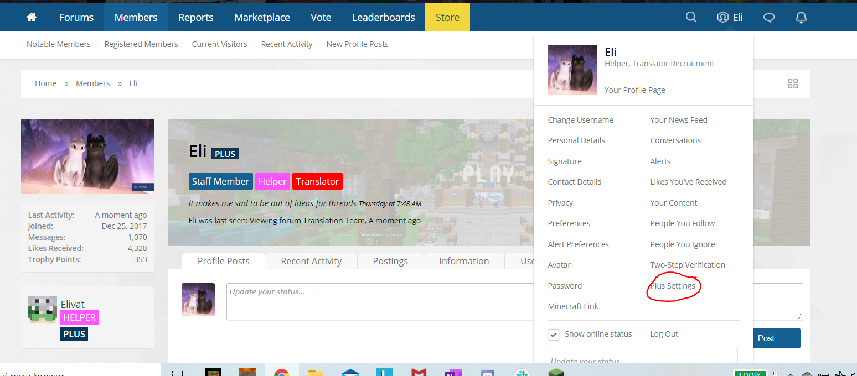Click the large dragon profile avatar in the sidebar
Viewport: 857px width, 376px height.
(87, 156)
